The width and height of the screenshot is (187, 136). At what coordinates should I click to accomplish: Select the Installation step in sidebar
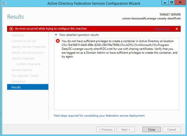pyautogui.click(x=18, y=82)
